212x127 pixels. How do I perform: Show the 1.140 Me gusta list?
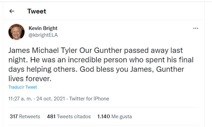[x=114, y=117]
